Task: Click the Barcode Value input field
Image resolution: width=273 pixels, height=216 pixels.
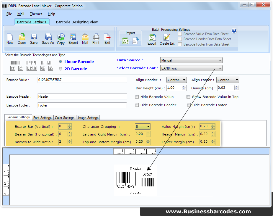Action: [82, 80]
